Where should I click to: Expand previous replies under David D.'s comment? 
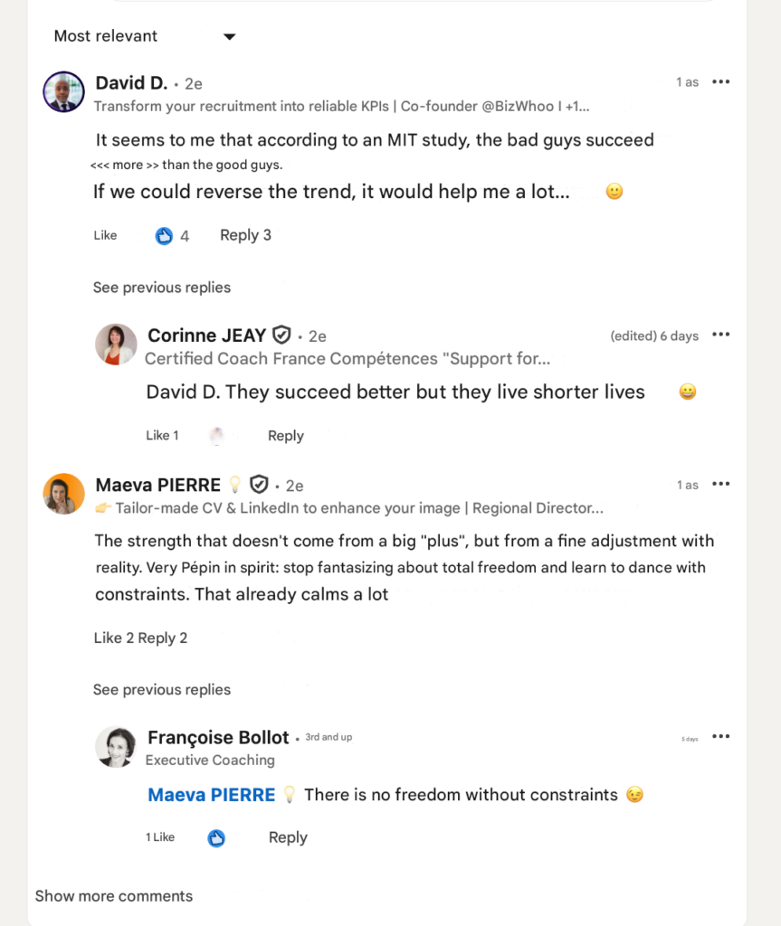pos(161,287)
